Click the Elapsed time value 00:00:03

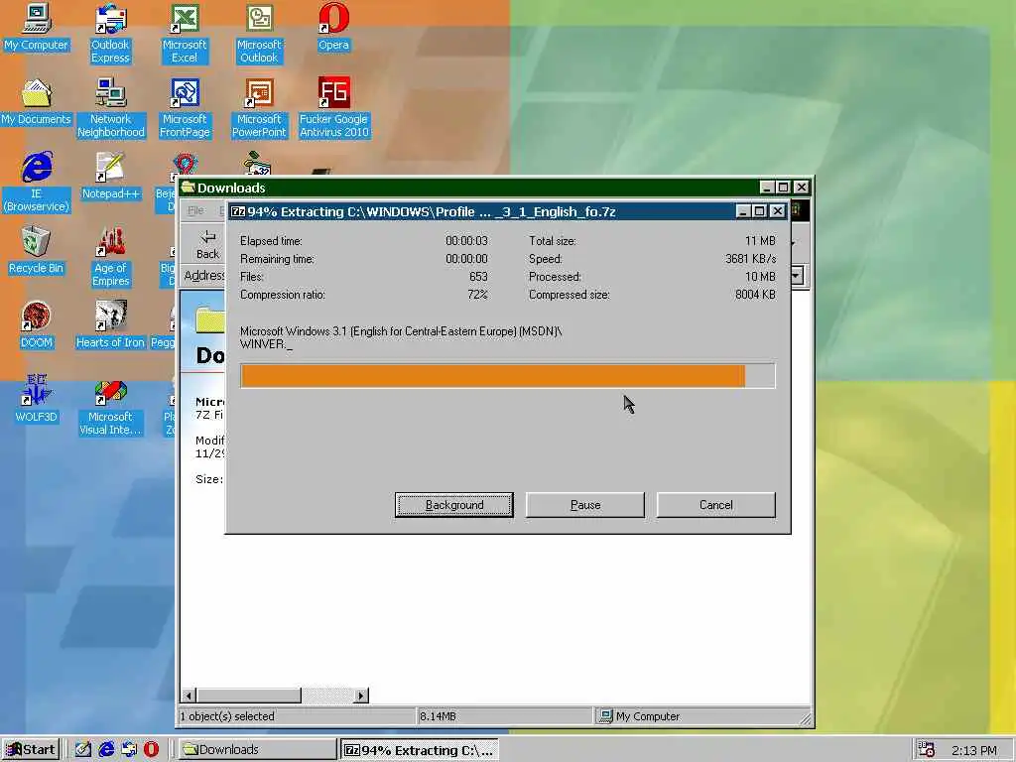click(466, 240)
